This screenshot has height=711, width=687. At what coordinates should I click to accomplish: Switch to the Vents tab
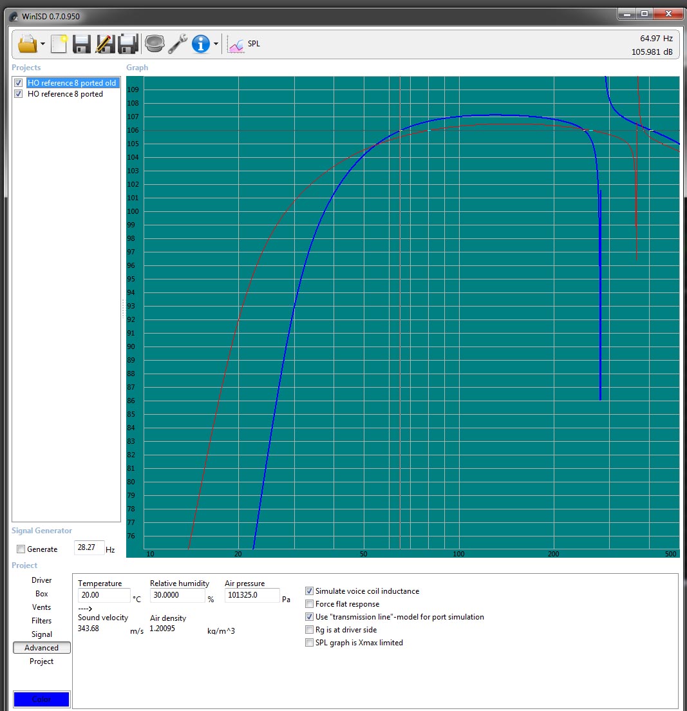coord(42,607)
